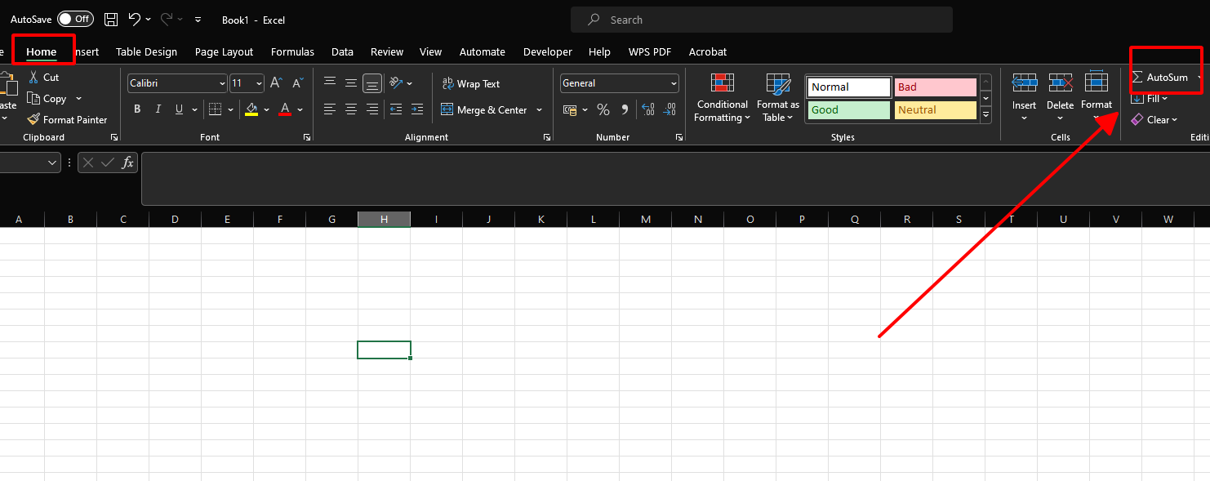Switch to the Formulas ribbon tab
This screenshot has height=481, width=1210.
point(292,51)
